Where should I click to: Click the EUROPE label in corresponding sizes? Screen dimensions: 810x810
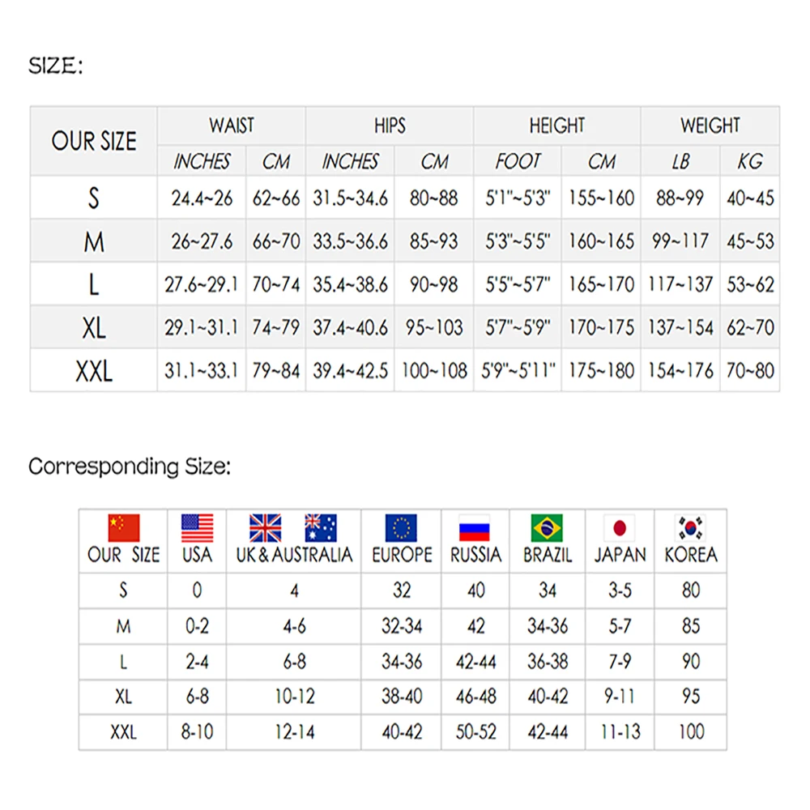pyautogui.click(x=402, y=556)
